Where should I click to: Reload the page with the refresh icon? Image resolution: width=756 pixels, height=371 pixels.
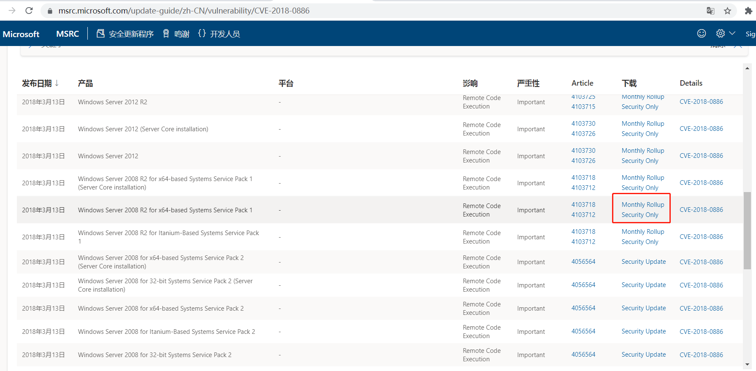click(29, 11)
